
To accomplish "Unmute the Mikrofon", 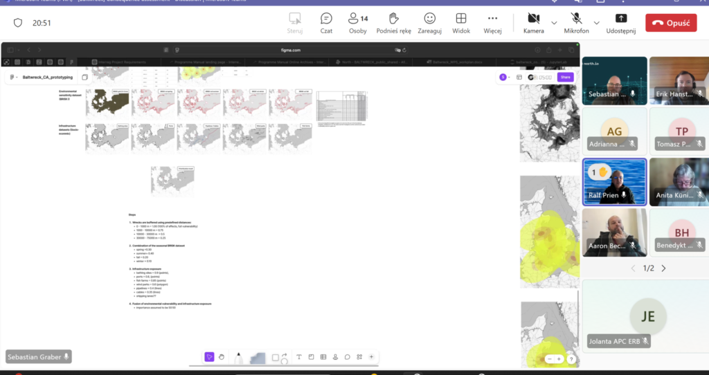I will coord(576,22).
